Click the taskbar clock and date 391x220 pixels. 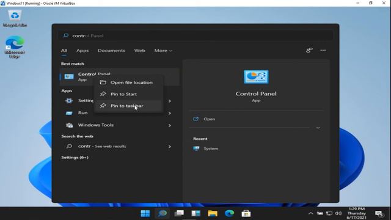(357, 213)
